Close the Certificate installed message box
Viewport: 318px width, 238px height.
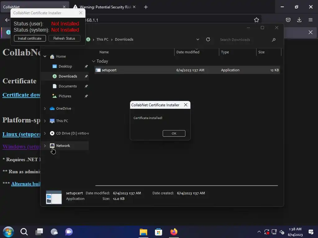pyautogui.click(x=186, y=105)
